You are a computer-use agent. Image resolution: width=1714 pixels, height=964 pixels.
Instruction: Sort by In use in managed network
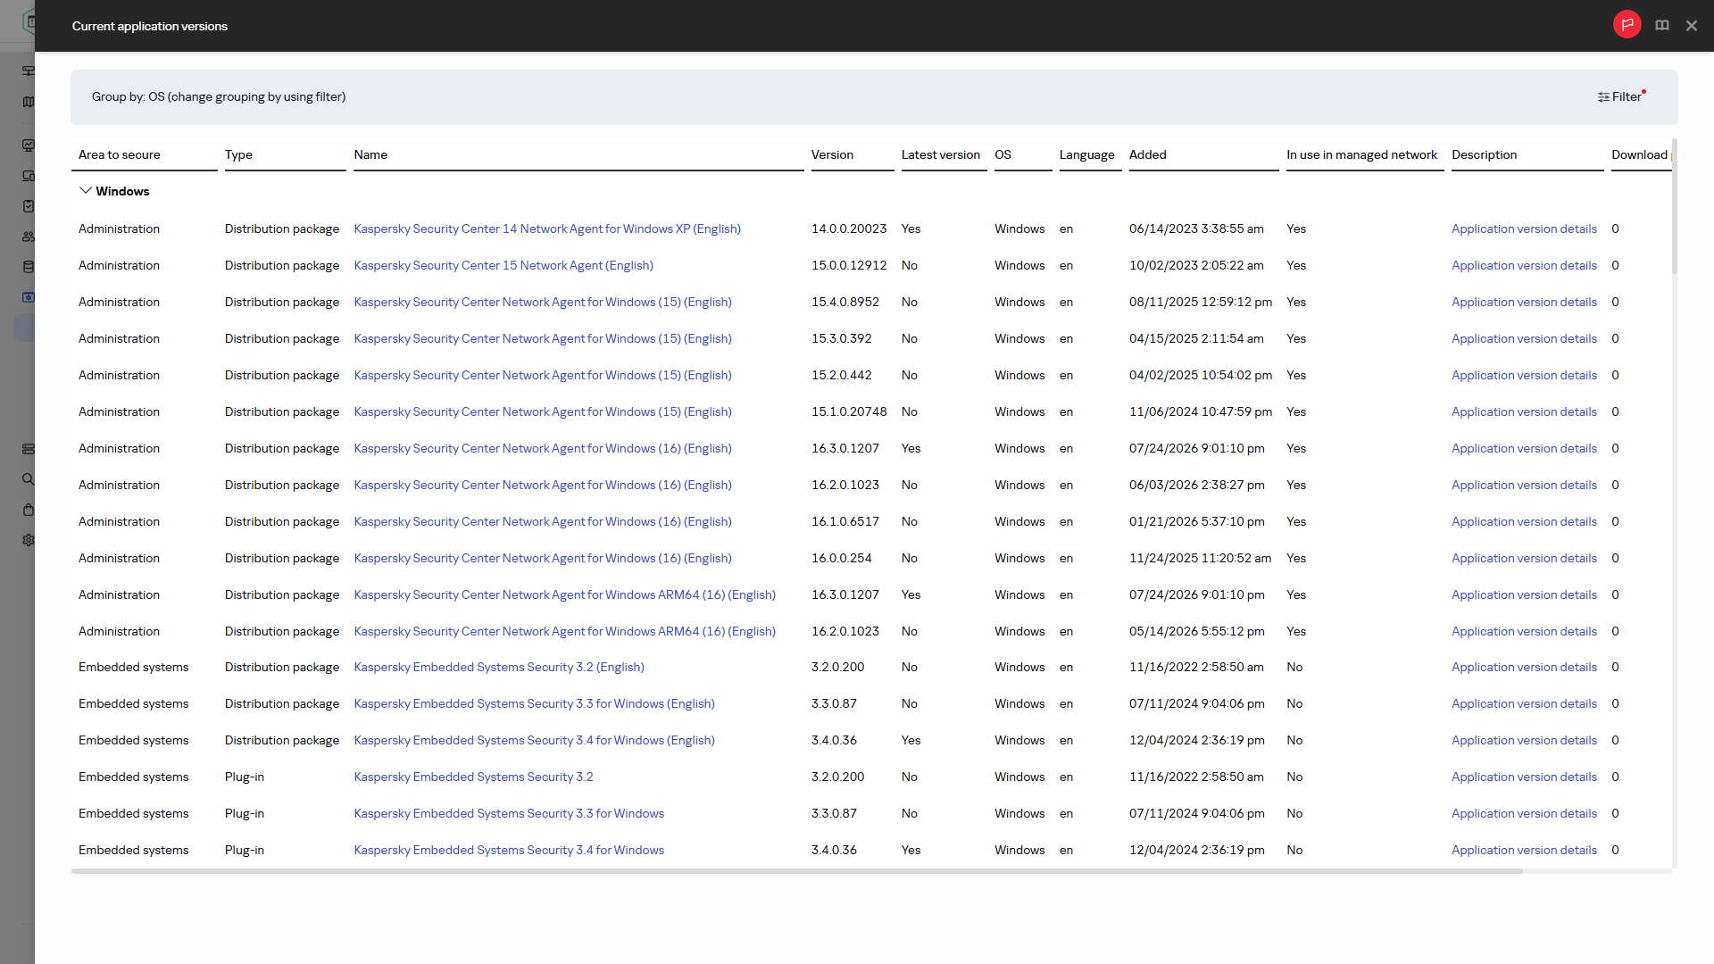pyautogui.click(x=1361, y=154)
